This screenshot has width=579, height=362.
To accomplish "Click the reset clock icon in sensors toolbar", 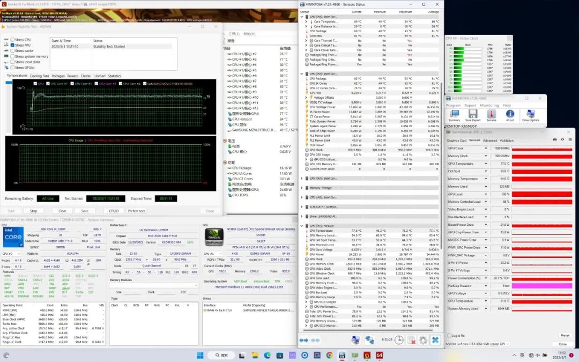I will coord(399,340).
